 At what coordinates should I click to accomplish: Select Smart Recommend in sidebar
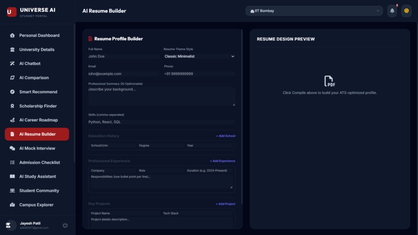(x=37, y=92)
